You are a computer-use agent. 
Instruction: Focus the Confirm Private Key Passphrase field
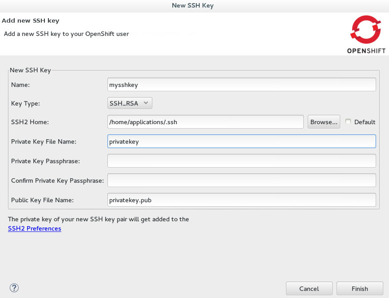point(242,180)
